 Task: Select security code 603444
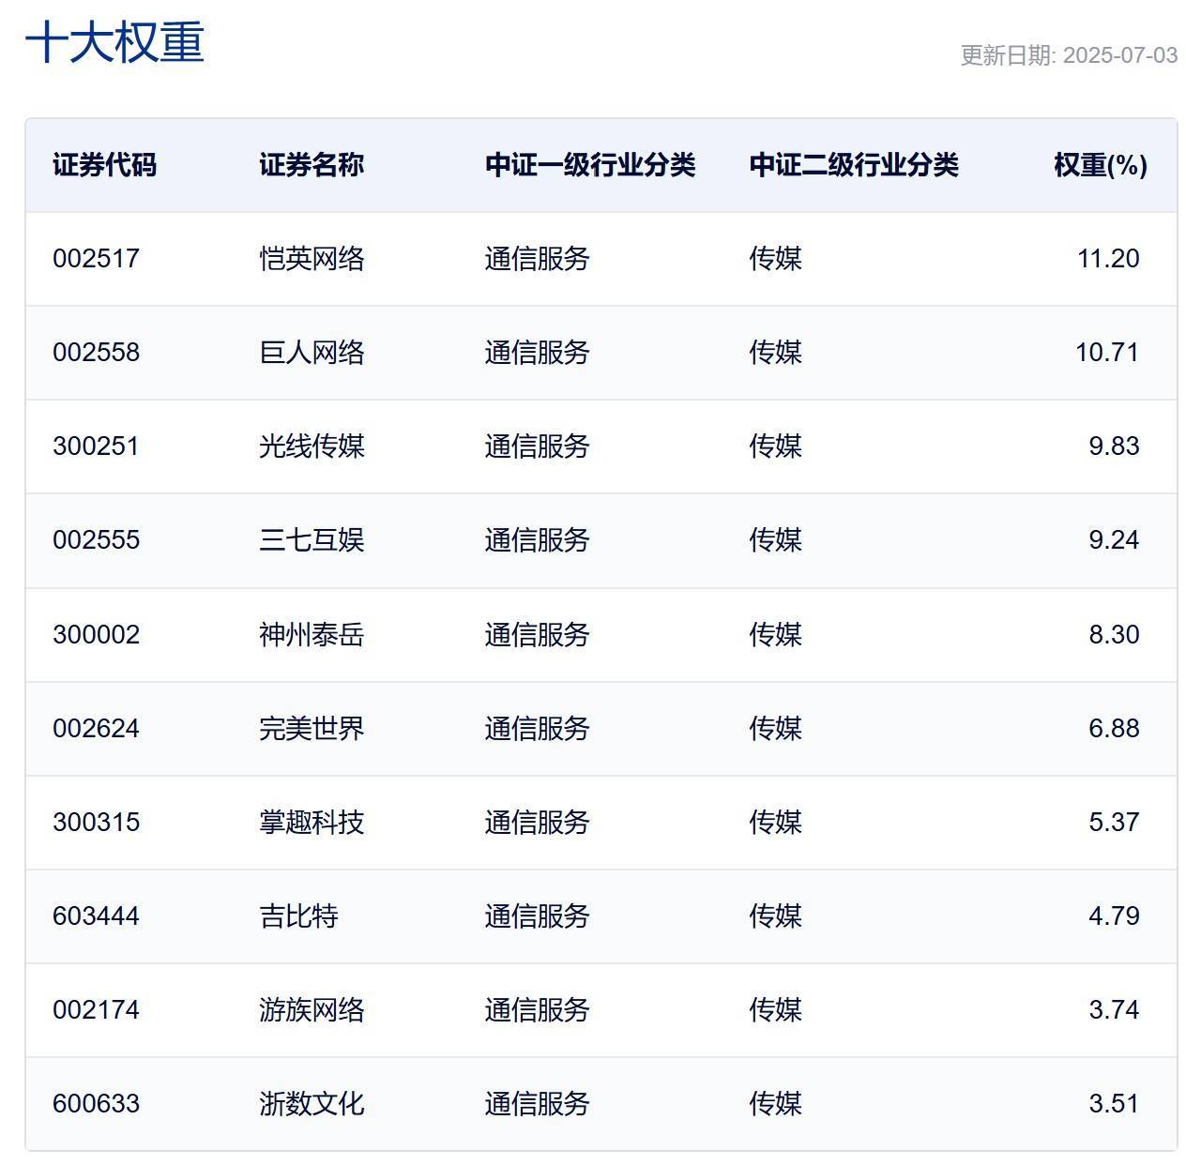click(x=96, y=916)
